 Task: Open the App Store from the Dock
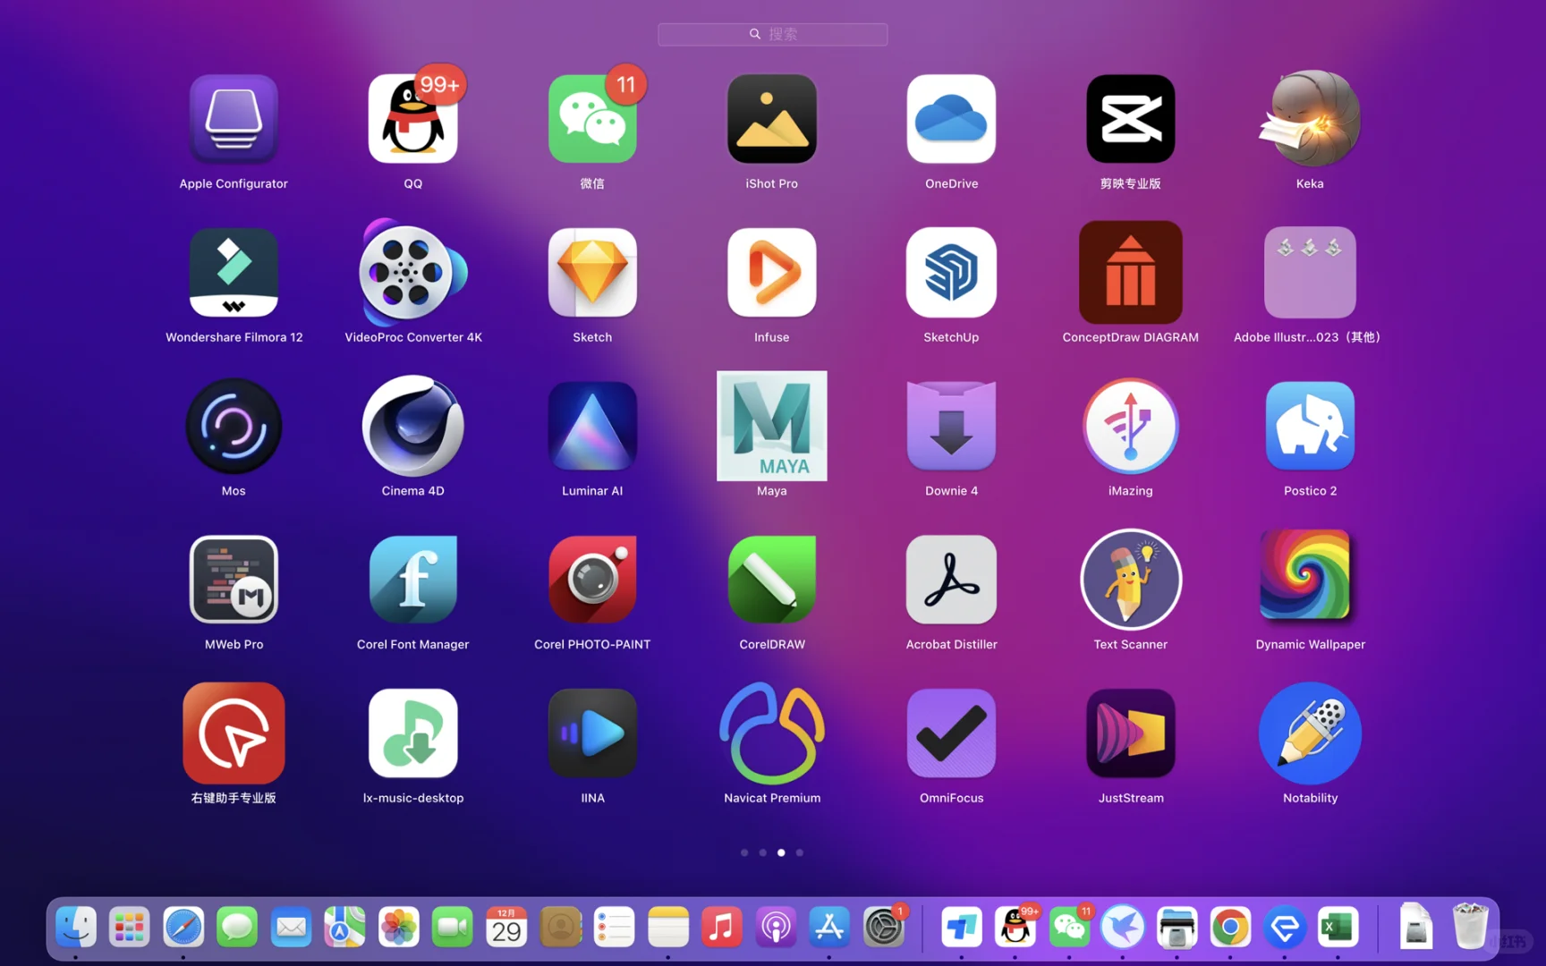(829, 928)
